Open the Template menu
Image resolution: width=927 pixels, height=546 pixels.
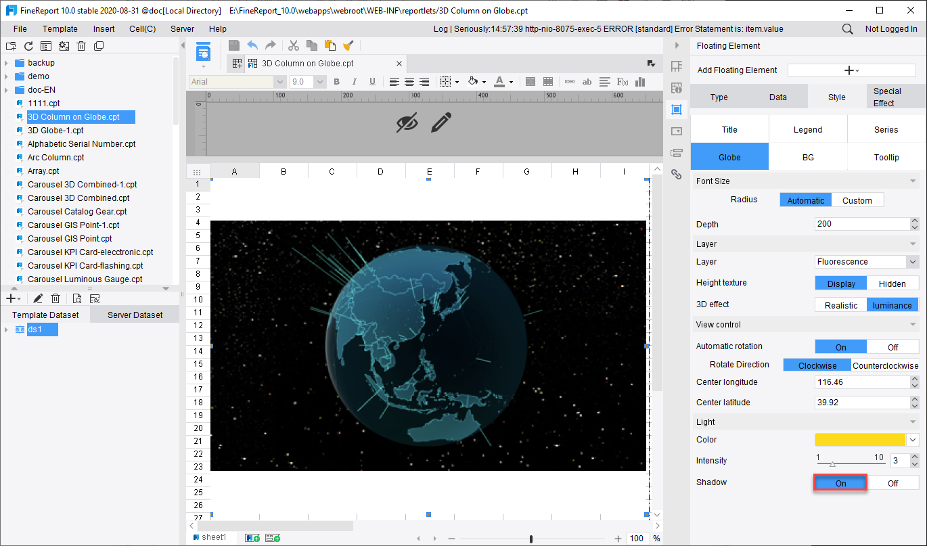click(60, 29)
